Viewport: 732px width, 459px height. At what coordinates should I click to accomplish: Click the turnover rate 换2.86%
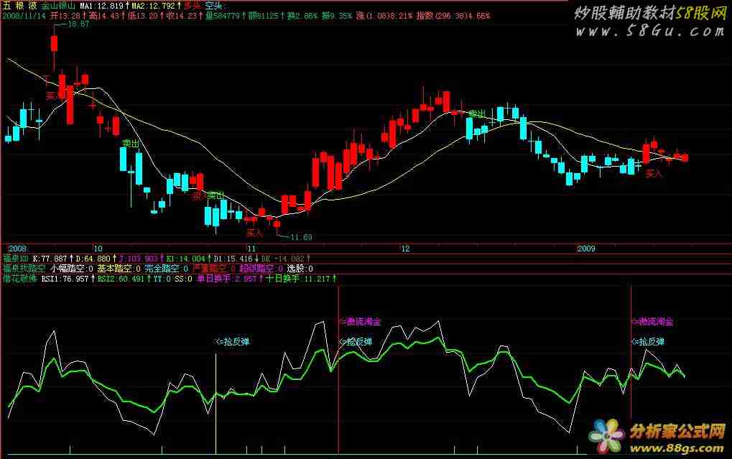tap(302, 15)
